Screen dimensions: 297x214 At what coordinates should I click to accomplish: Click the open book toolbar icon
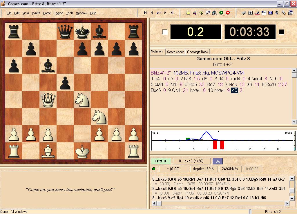(x=250, y=13)
